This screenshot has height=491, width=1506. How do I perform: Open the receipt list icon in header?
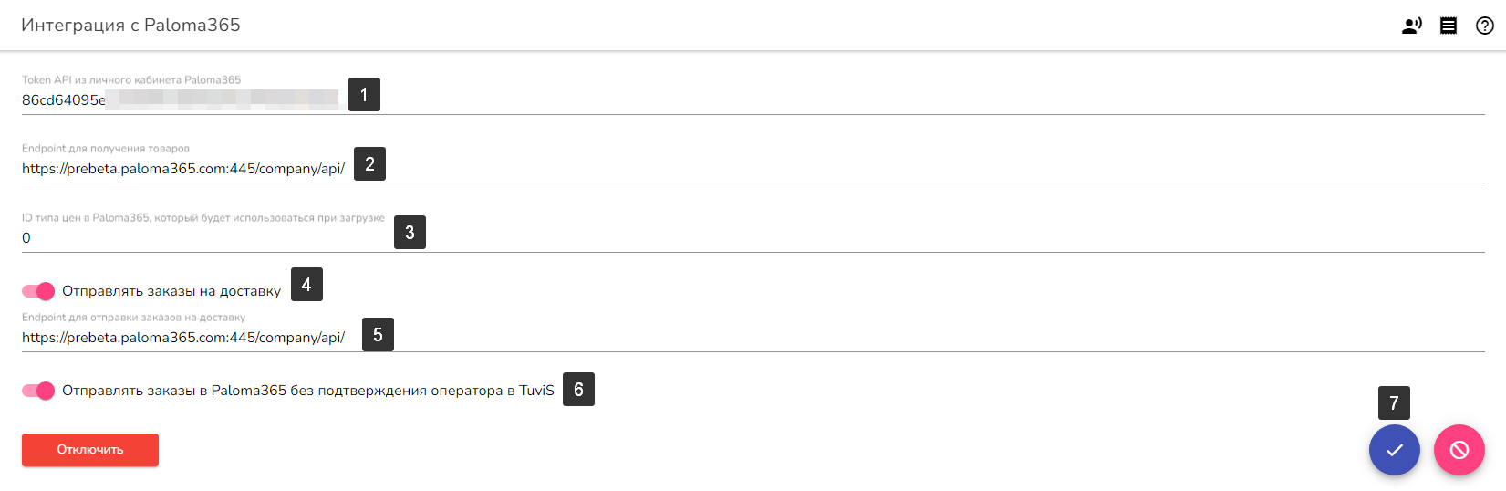point(1449,26)
